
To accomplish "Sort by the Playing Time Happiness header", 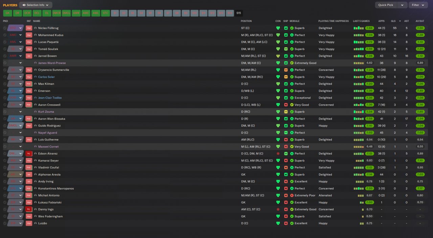I will pos(334,21).
